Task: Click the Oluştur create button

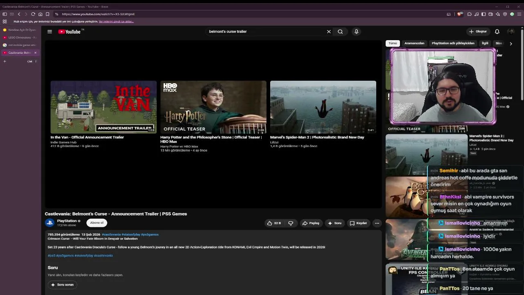Action: tap(478, 32)
